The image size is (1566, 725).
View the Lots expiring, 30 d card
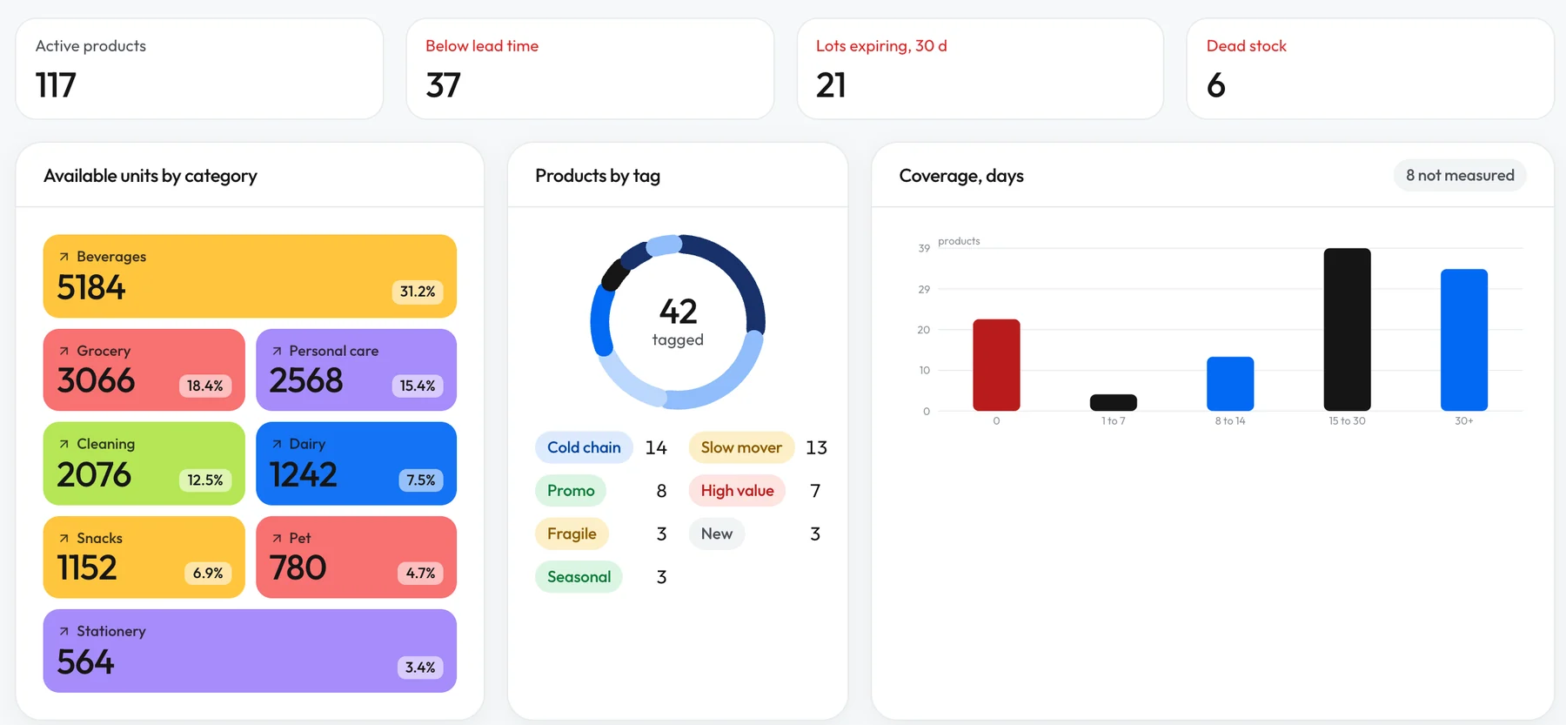click(980, 69)
